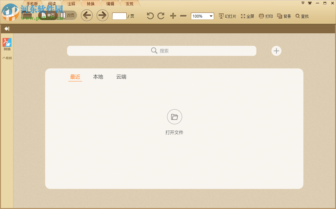Image resolution: width=336 pixels, height=209 pixels.
Task: Start the slideshow (幻灯片) mode
Action: pyautogui.click(x=227, y=16)
